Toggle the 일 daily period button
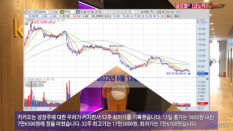The image size is (233, 131). [78, 12]
